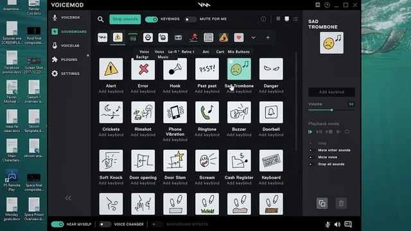
Task: Play the Danger sound tile
Action: click(271, 69)
